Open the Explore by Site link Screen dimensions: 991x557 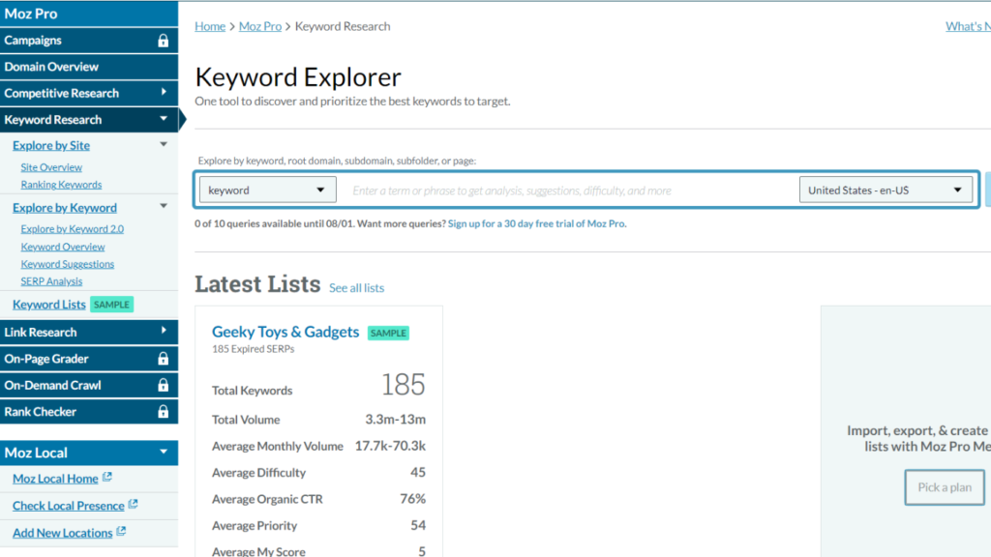(x=51, y=145)
